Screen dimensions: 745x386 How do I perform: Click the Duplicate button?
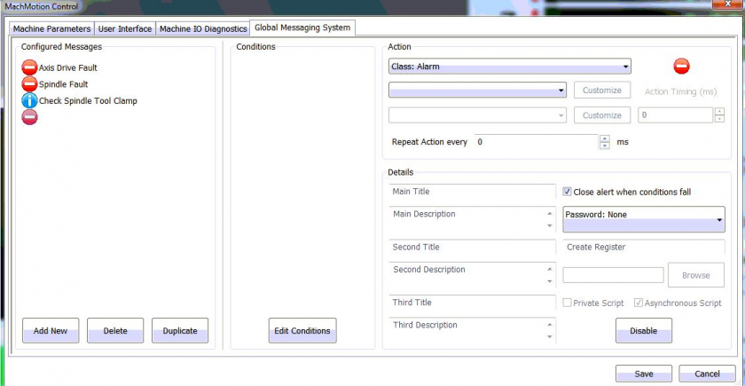[180, 330]
